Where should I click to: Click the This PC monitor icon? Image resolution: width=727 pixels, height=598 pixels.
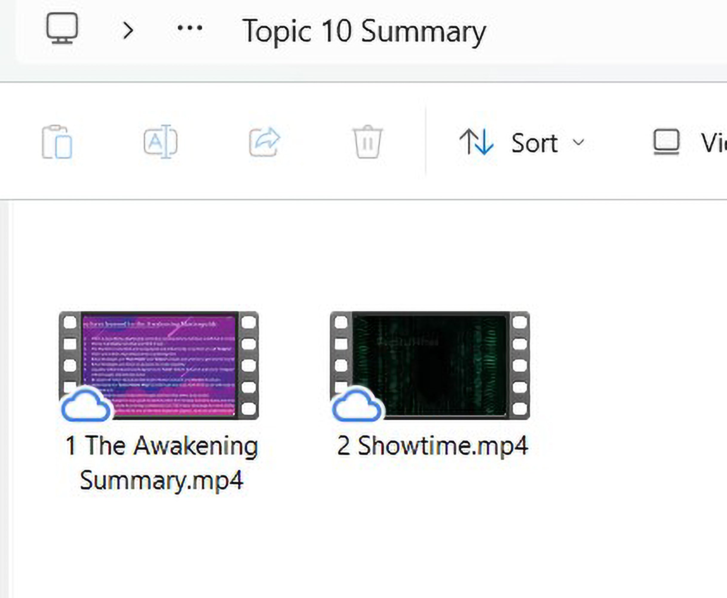tap(62, 28)
